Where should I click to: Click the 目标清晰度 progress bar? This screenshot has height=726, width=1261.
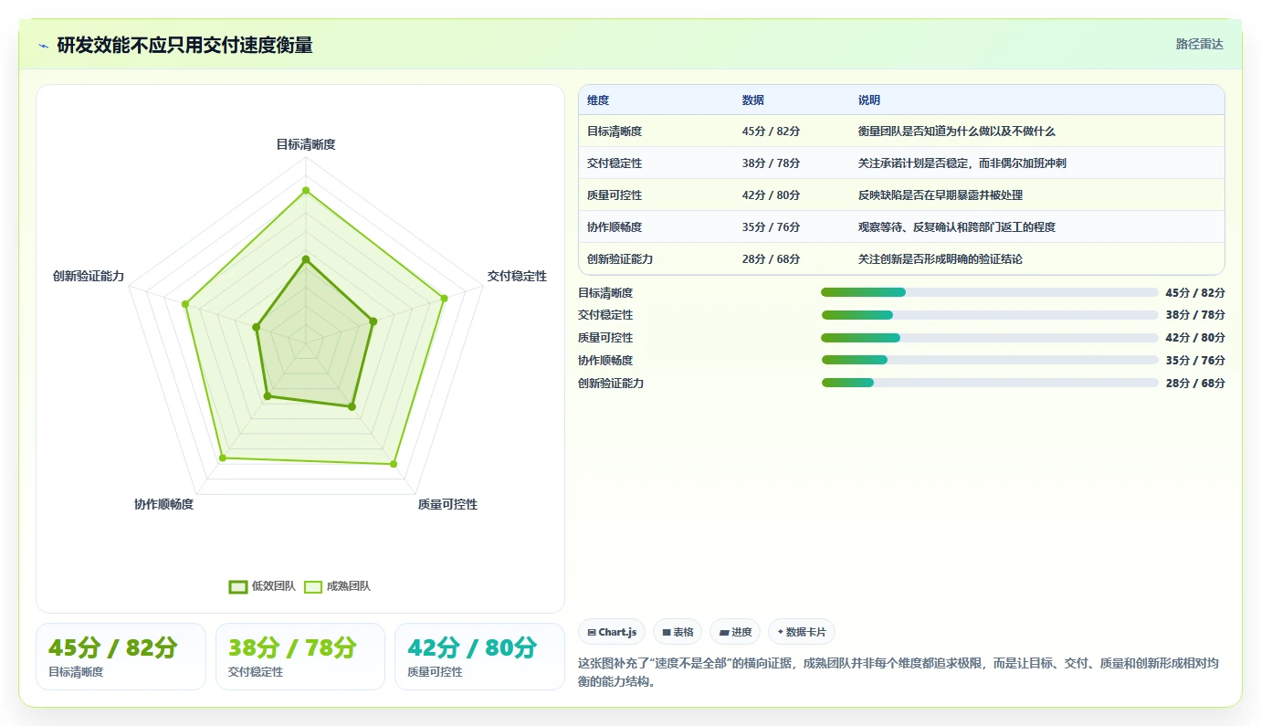[990, 292]
